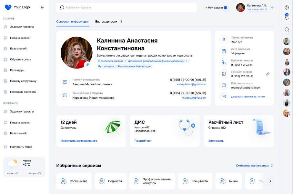Screen dimensions: 293x194
Task: Open Обратная связь in the sidebar
Action: (x=5, y=59)
